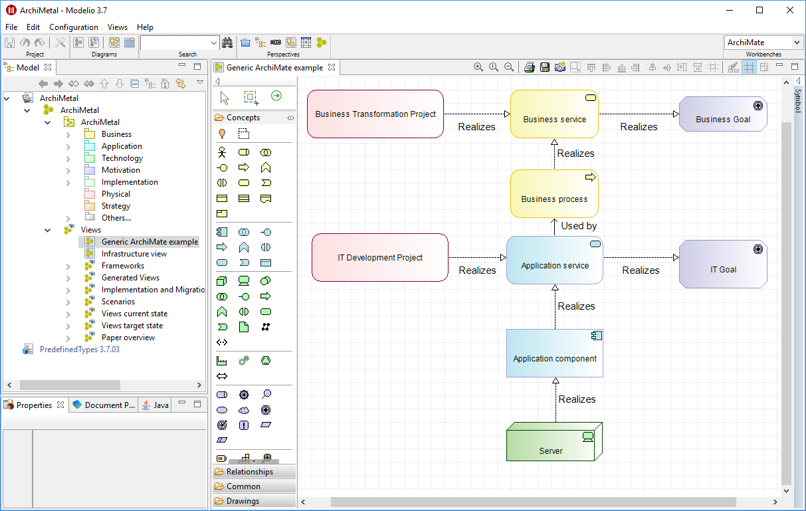This screenshot has width=806, height=511.
Task: Select Infrastructure view in the tree
Action: (134, 254)
